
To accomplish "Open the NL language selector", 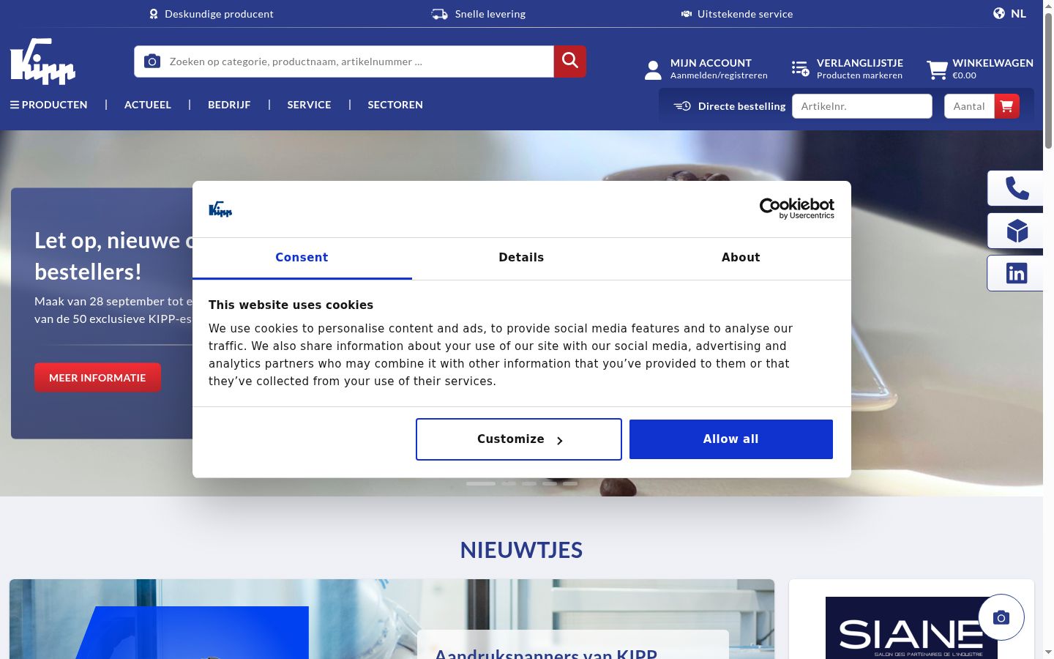I will [x=1018, y=13].
